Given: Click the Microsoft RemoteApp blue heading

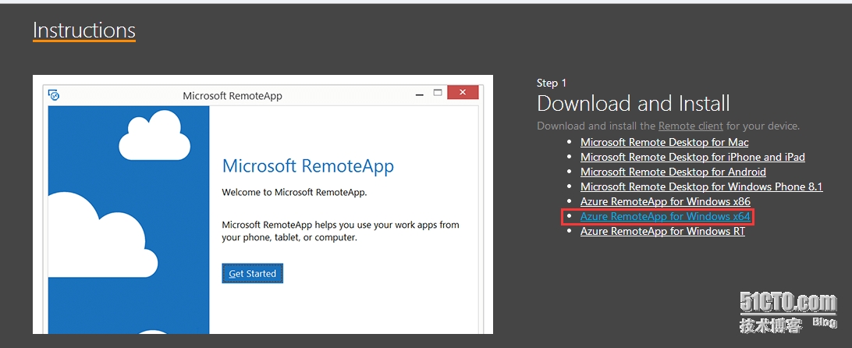Looking at the screenshot, I should click(x=308, y=166).
